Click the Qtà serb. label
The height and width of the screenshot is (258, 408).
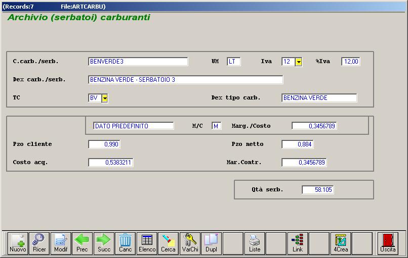coord(267,190)
